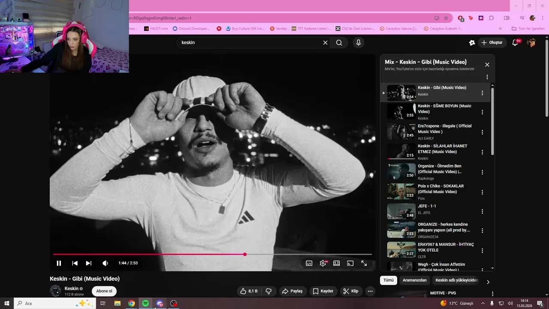
Task: Dislike the video
Action: 269,291
